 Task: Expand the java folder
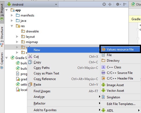(12, 21)
